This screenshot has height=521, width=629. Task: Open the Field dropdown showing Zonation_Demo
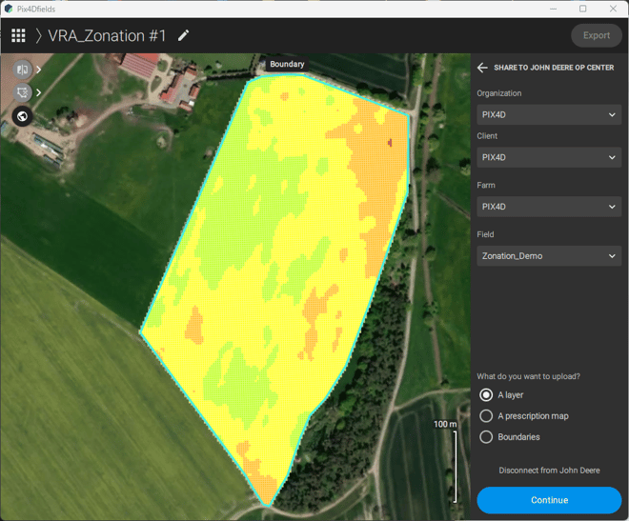(x=549, y=256)
